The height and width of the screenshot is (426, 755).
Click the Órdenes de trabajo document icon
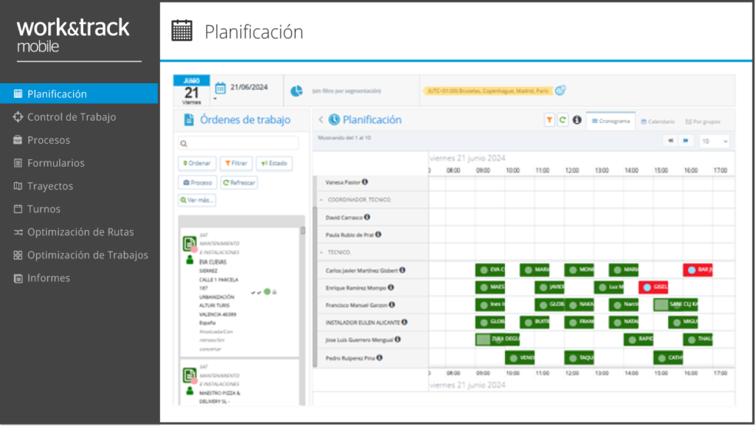(x=189, y=119)
